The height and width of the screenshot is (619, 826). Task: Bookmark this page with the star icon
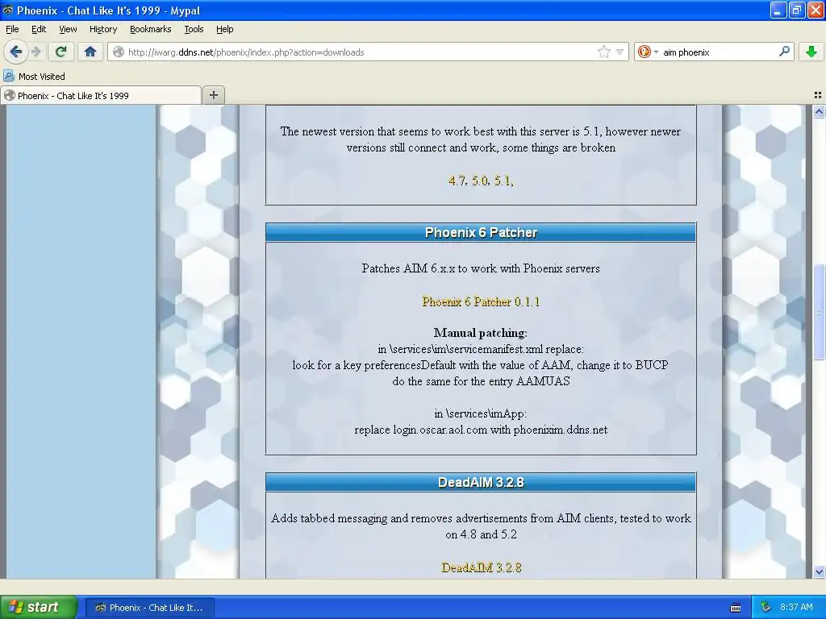click(x=603, y=52)
